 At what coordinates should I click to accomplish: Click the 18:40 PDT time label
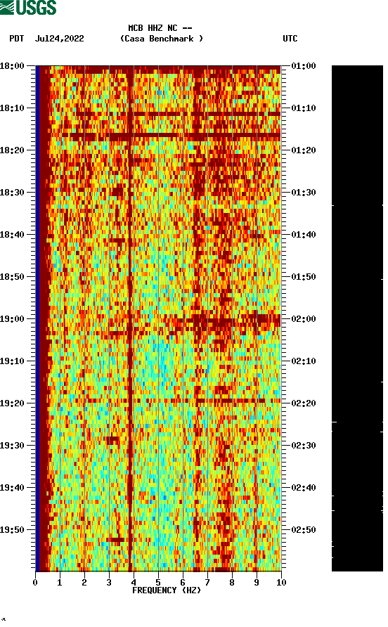pyautogui.click(x=12, y=235)
